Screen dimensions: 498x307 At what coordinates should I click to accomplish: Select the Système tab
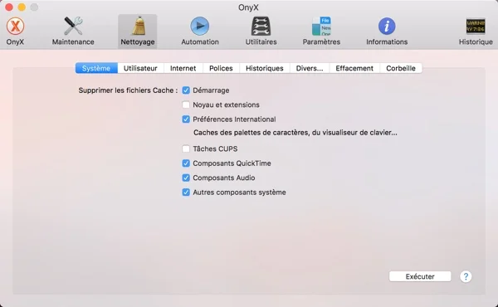pyautogui.click(x=96, y=68)
